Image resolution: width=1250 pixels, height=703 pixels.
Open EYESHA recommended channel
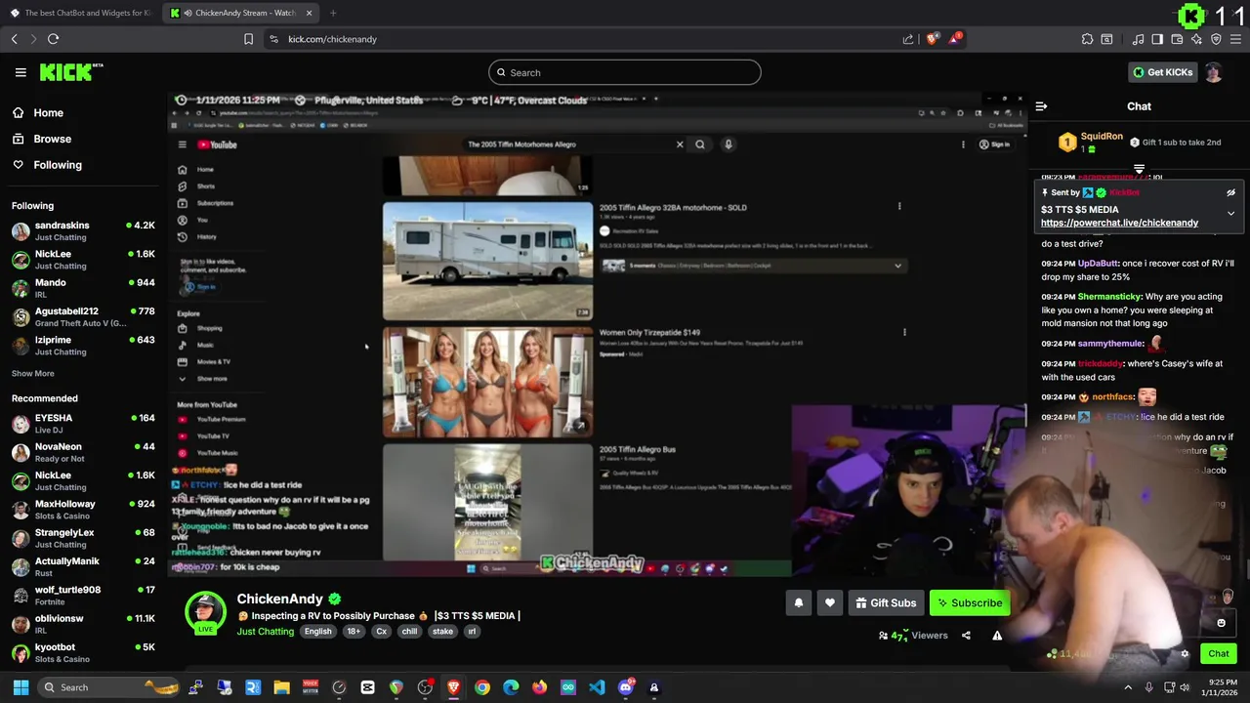point(83,424)
